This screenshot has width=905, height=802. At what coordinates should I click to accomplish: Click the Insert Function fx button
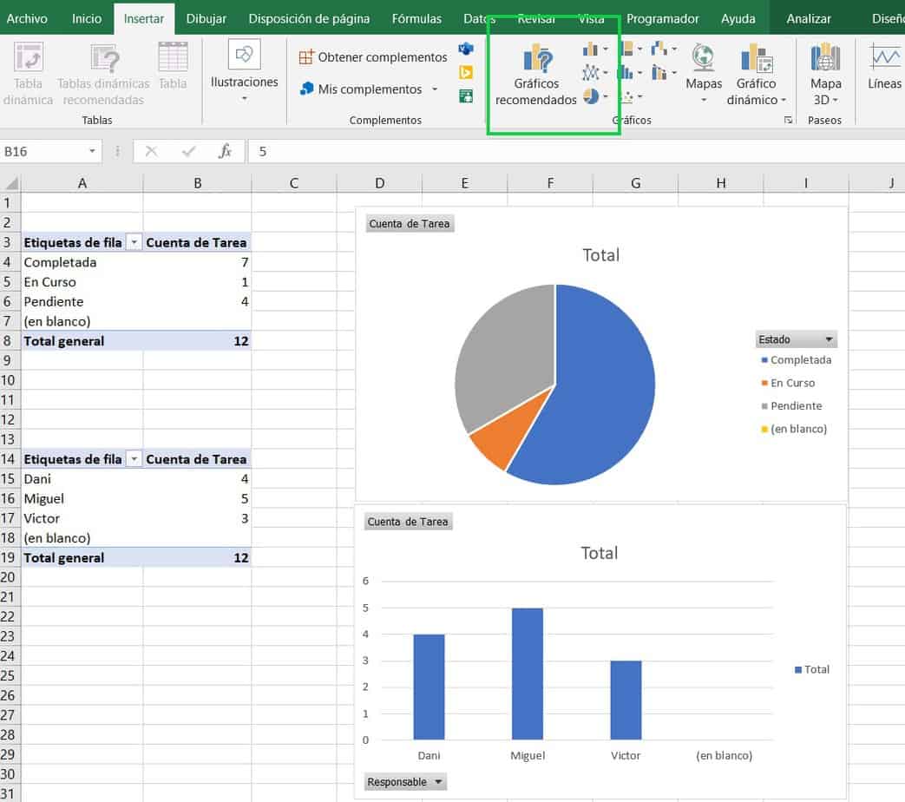225,151
